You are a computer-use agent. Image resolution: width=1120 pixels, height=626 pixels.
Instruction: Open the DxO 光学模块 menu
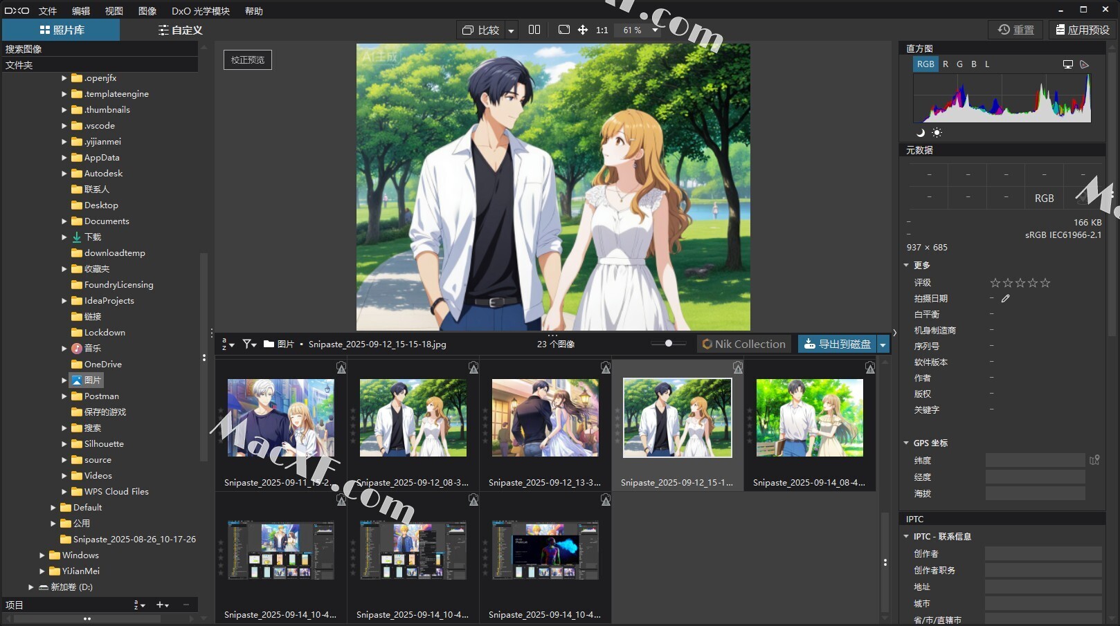200,11
